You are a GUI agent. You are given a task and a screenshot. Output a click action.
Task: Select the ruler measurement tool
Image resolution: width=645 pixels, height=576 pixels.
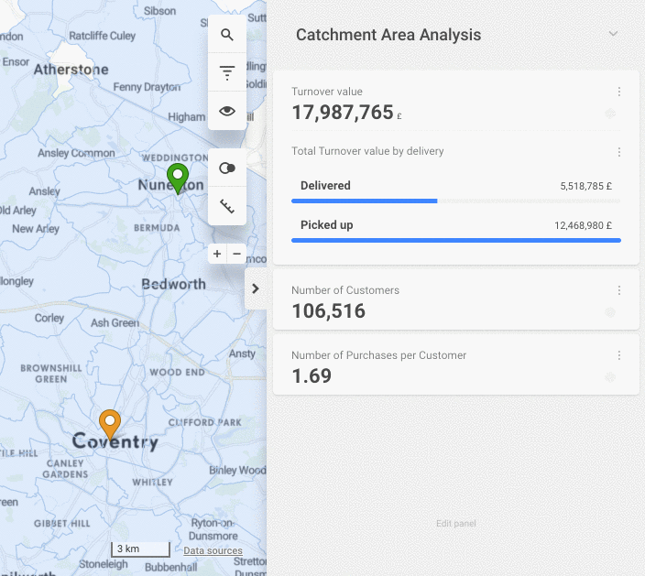[227, 206]
